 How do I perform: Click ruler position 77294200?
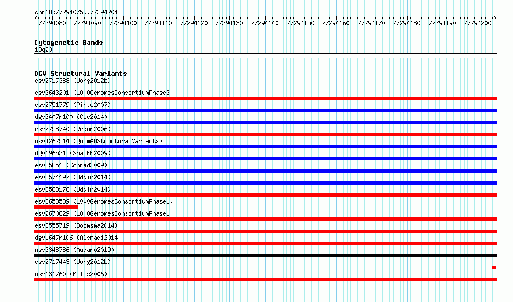478,23
